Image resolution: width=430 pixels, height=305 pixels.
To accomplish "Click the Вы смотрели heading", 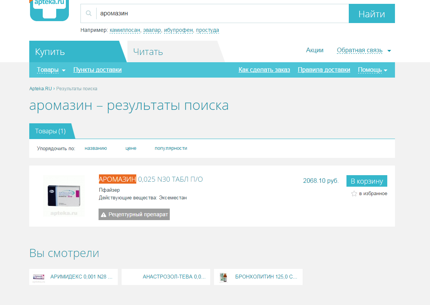I will click(64, 253).
